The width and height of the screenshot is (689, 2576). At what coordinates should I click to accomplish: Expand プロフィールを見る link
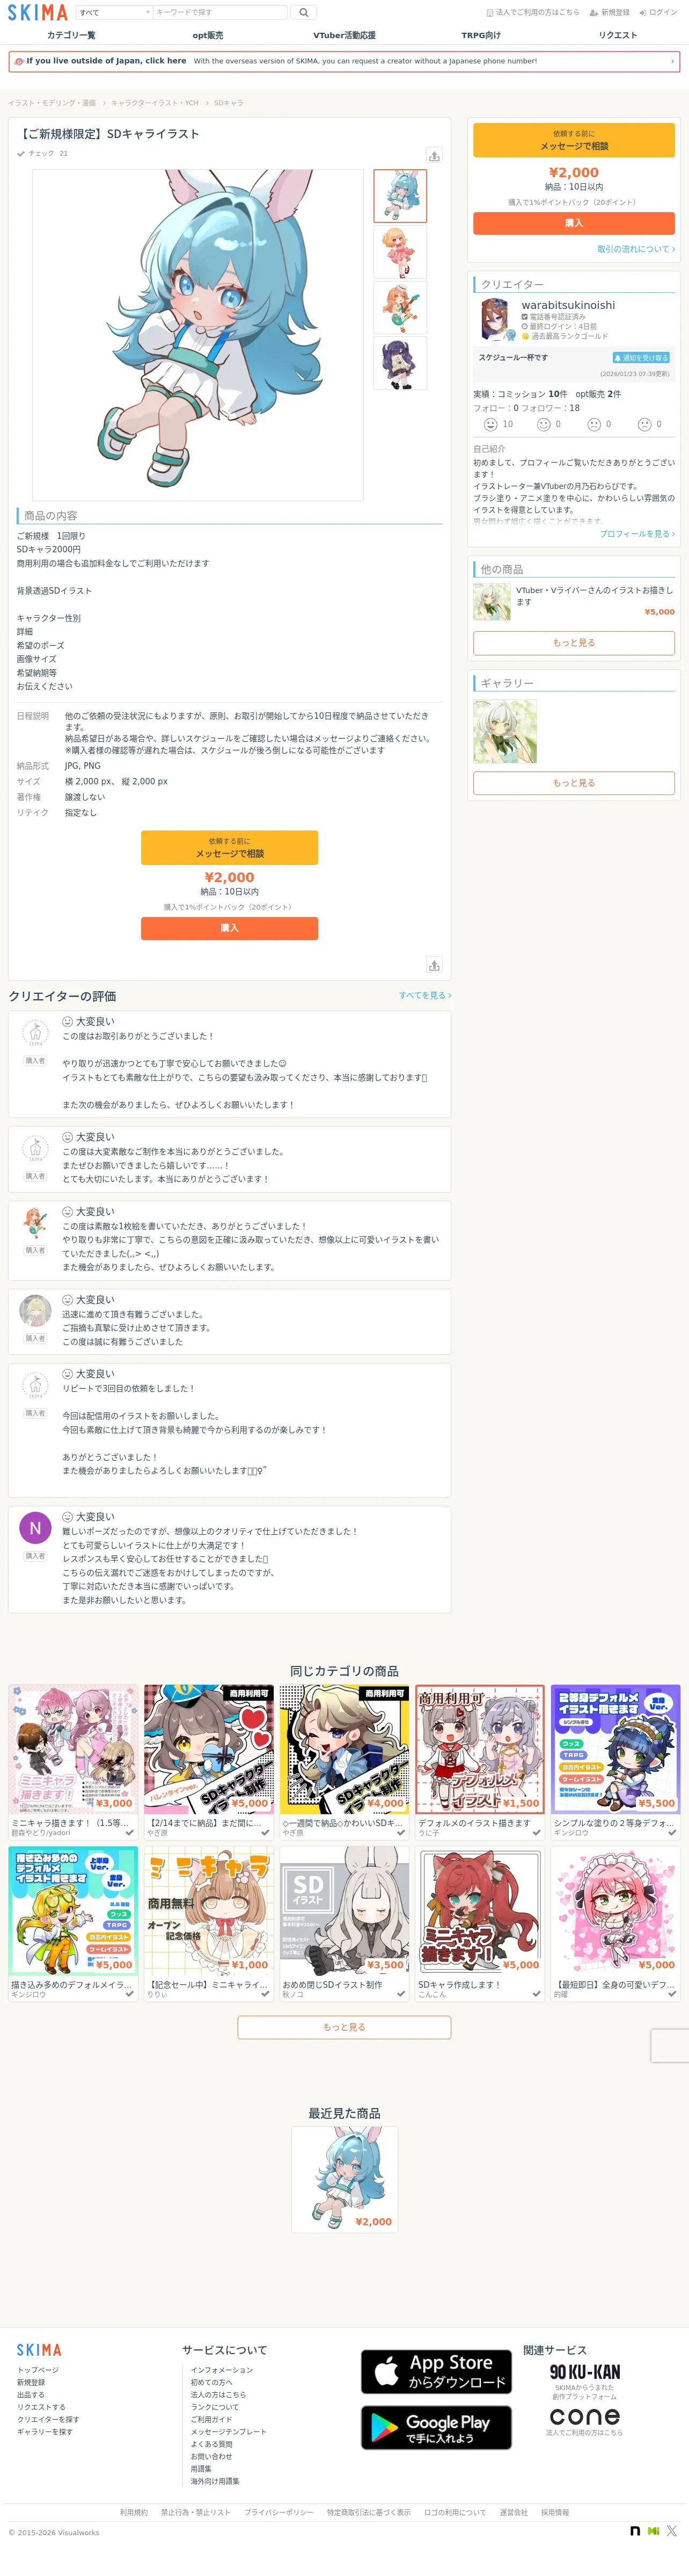(637, 534)
